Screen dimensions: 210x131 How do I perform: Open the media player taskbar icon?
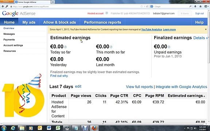pyautogui.click(x=31, y=128)
